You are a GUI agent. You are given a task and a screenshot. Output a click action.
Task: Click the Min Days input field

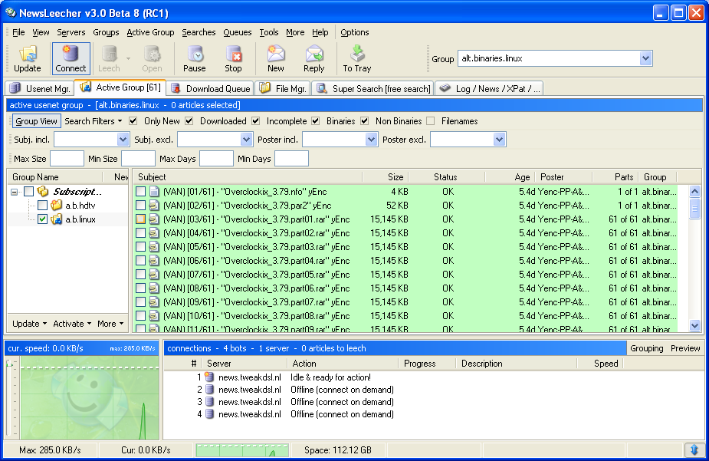[292, 159]
